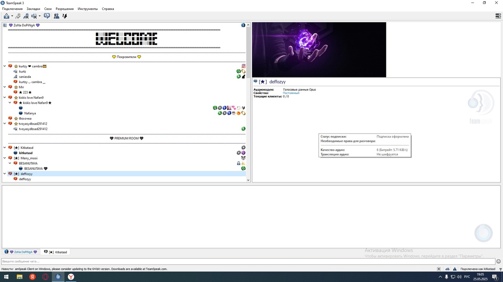
Task: Click the chat message input field
Action: point(248,261)
